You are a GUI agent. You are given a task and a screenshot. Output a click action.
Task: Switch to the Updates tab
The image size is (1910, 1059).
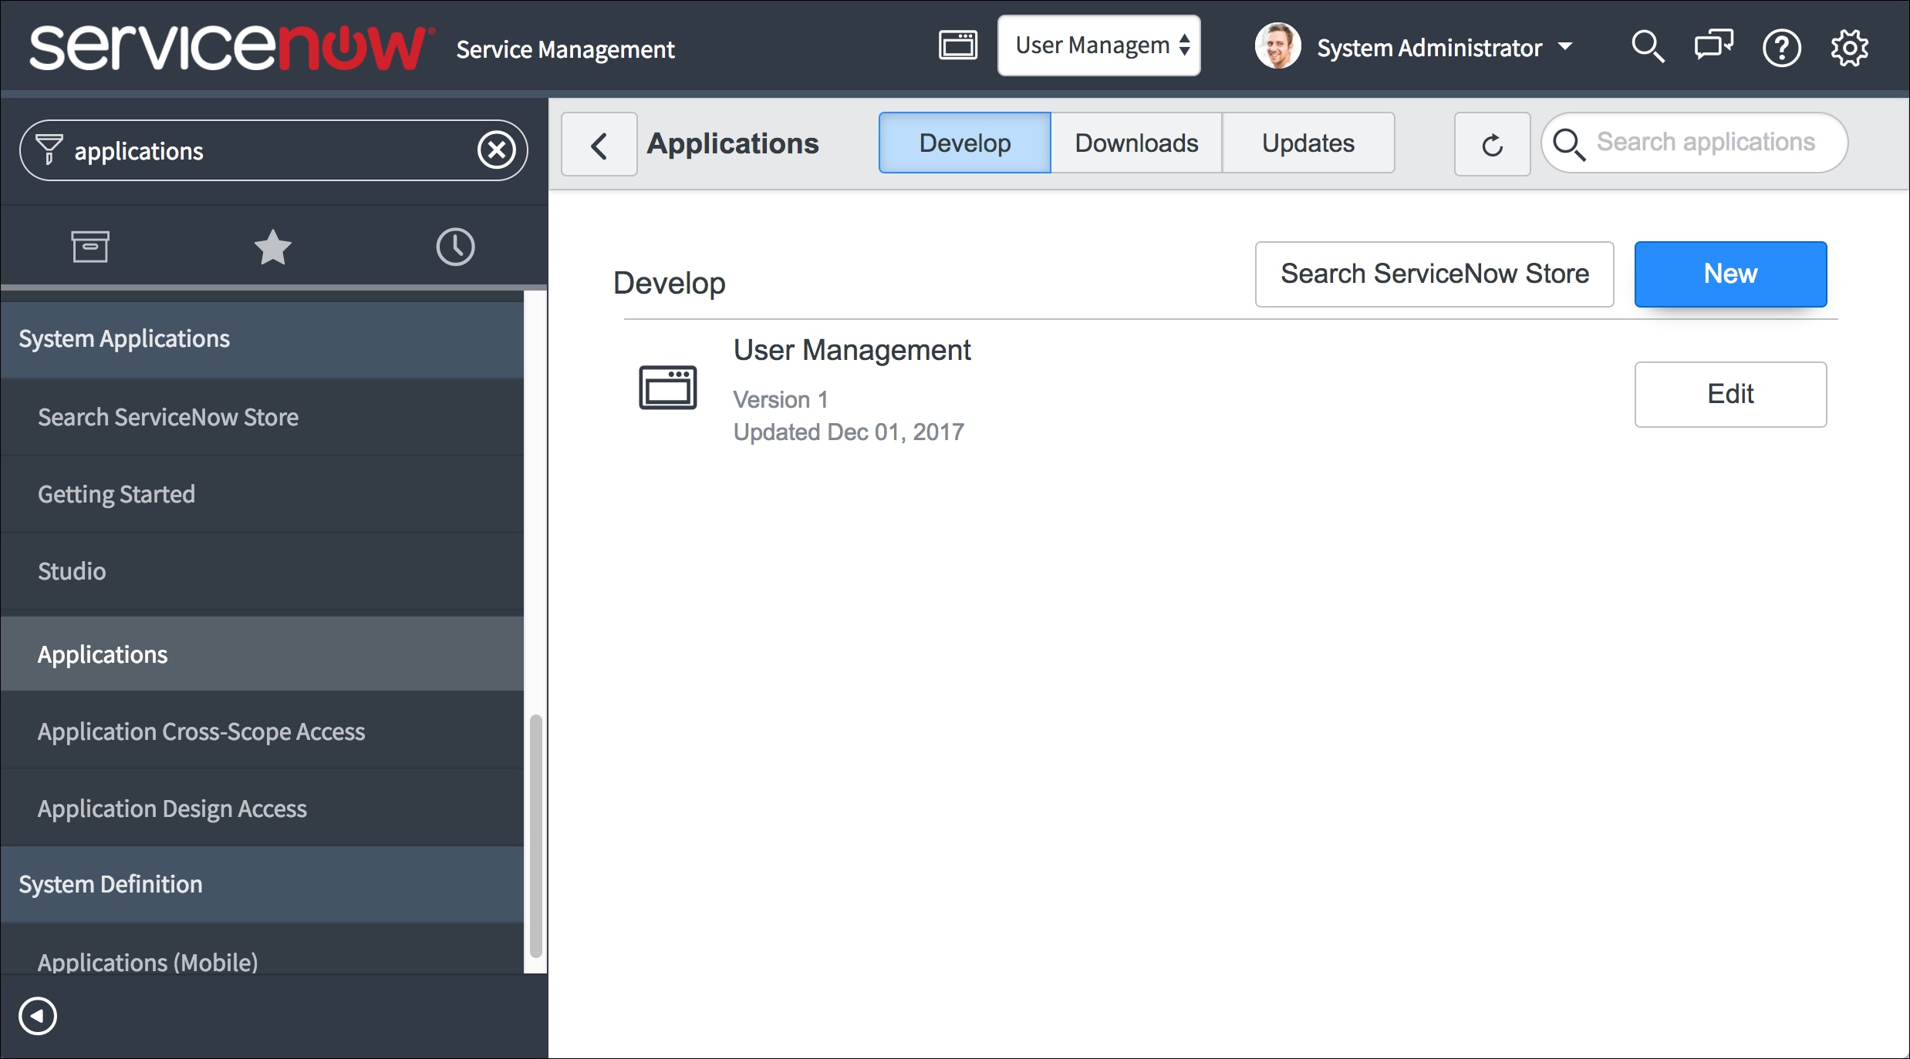(1308, 143)
